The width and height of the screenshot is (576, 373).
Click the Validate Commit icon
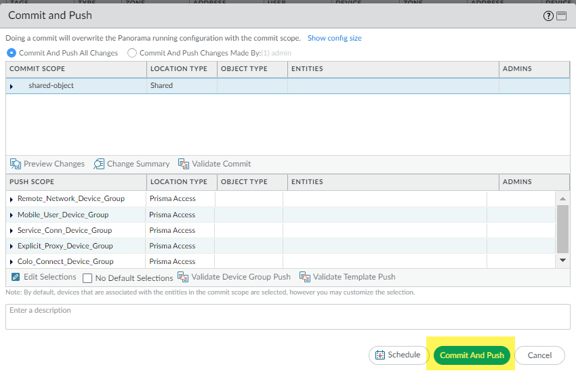[x=184, y=164]
